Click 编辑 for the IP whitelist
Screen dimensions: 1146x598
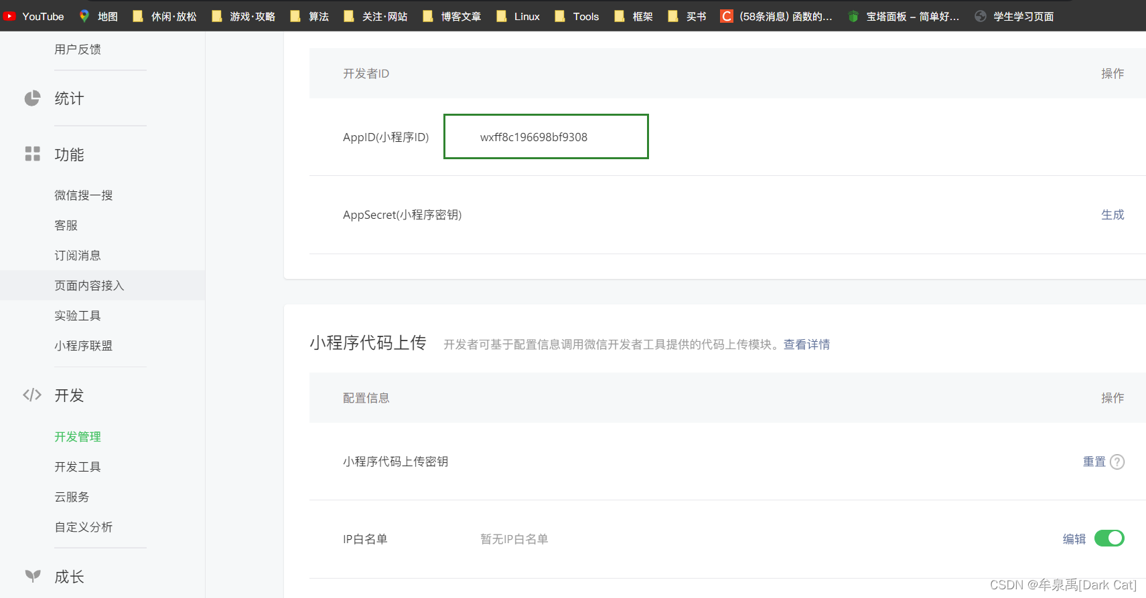coord(1074,539)
